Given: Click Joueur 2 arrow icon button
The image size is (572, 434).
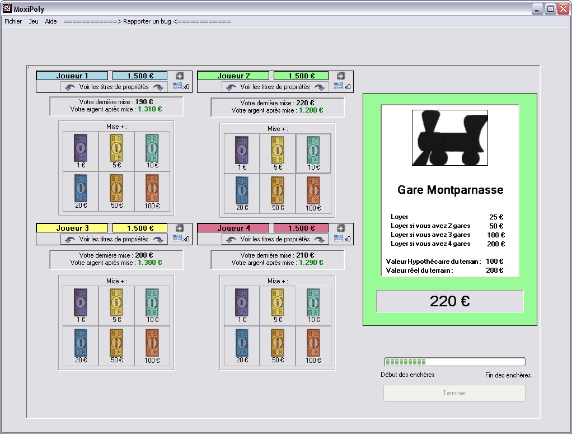Looking at the screenshot, I should pyautogui.click(x=341, y=76).
